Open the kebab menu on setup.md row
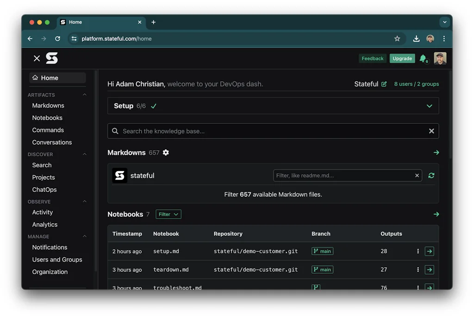The width and height of the screenshot is (474, 318). pos(418,251)
